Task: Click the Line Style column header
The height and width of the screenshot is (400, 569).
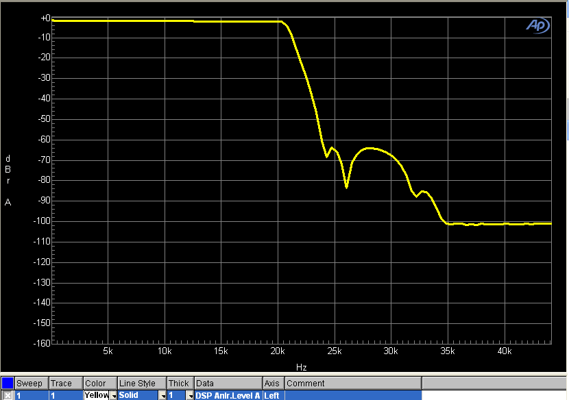Action: [x=141, y=383]
